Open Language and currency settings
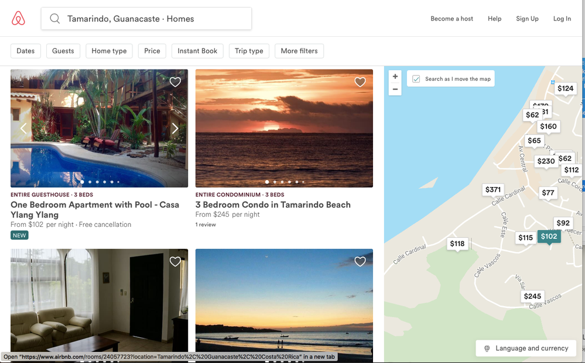Viewport: 585px width, 363px height. [526, 348]
